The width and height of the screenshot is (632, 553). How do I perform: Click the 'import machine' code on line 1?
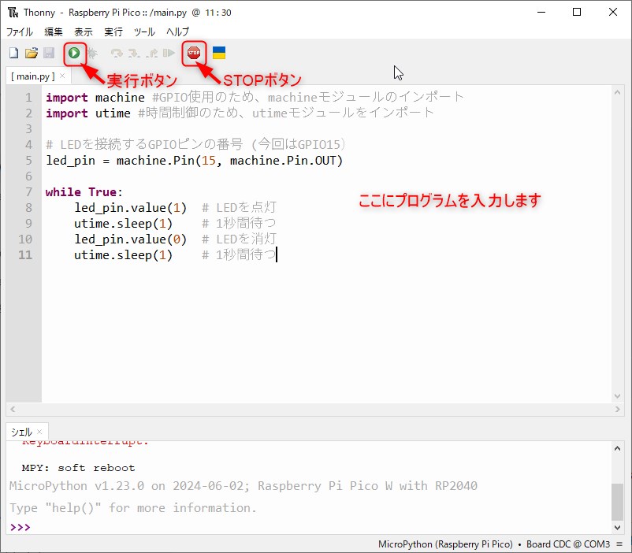point(95,98)
